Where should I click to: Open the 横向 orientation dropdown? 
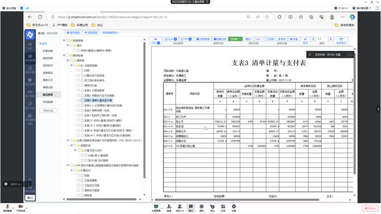click(249, 39)
